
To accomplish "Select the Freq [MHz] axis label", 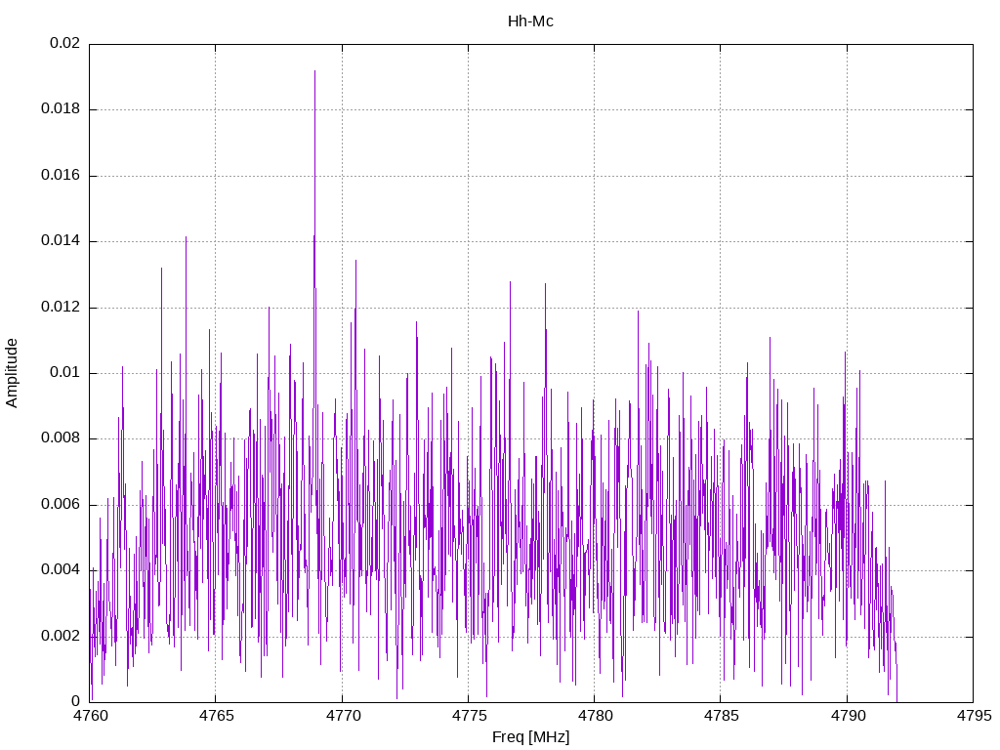I will click(530, 737).
